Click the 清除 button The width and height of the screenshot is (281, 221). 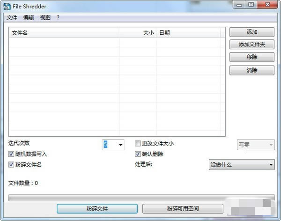(252, 70)
